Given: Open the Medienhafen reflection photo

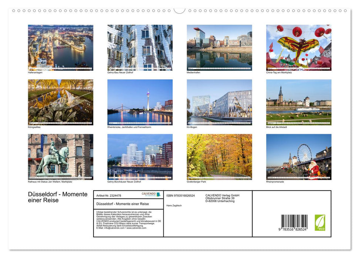Looking at the screenshot, I should (219, 48).
